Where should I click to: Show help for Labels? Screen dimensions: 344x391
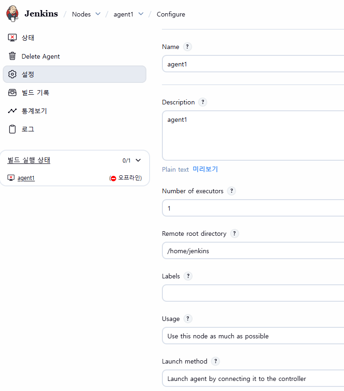(188, 276)
